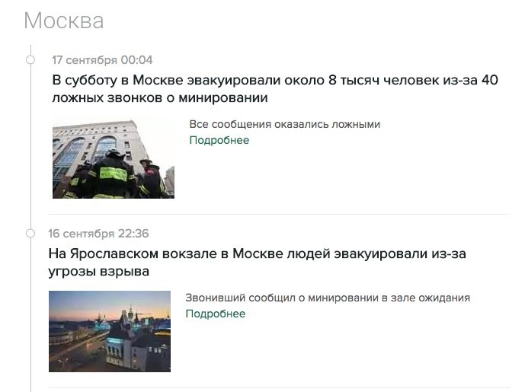This screenshot has width=525, height=392.
Task: Click the summary Все сообщения оказались ложными
Action: pyautogui.click(x=285, y=124)
